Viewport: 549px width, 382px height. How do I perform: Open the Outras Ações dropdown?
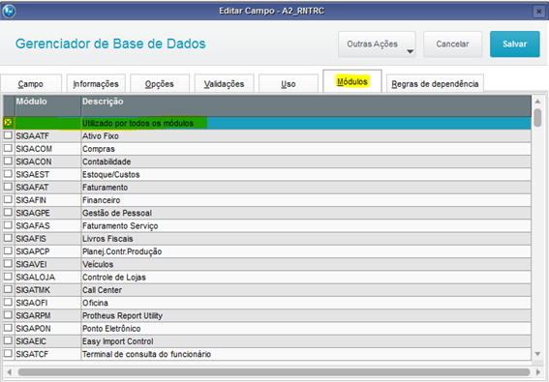[377, 44]
